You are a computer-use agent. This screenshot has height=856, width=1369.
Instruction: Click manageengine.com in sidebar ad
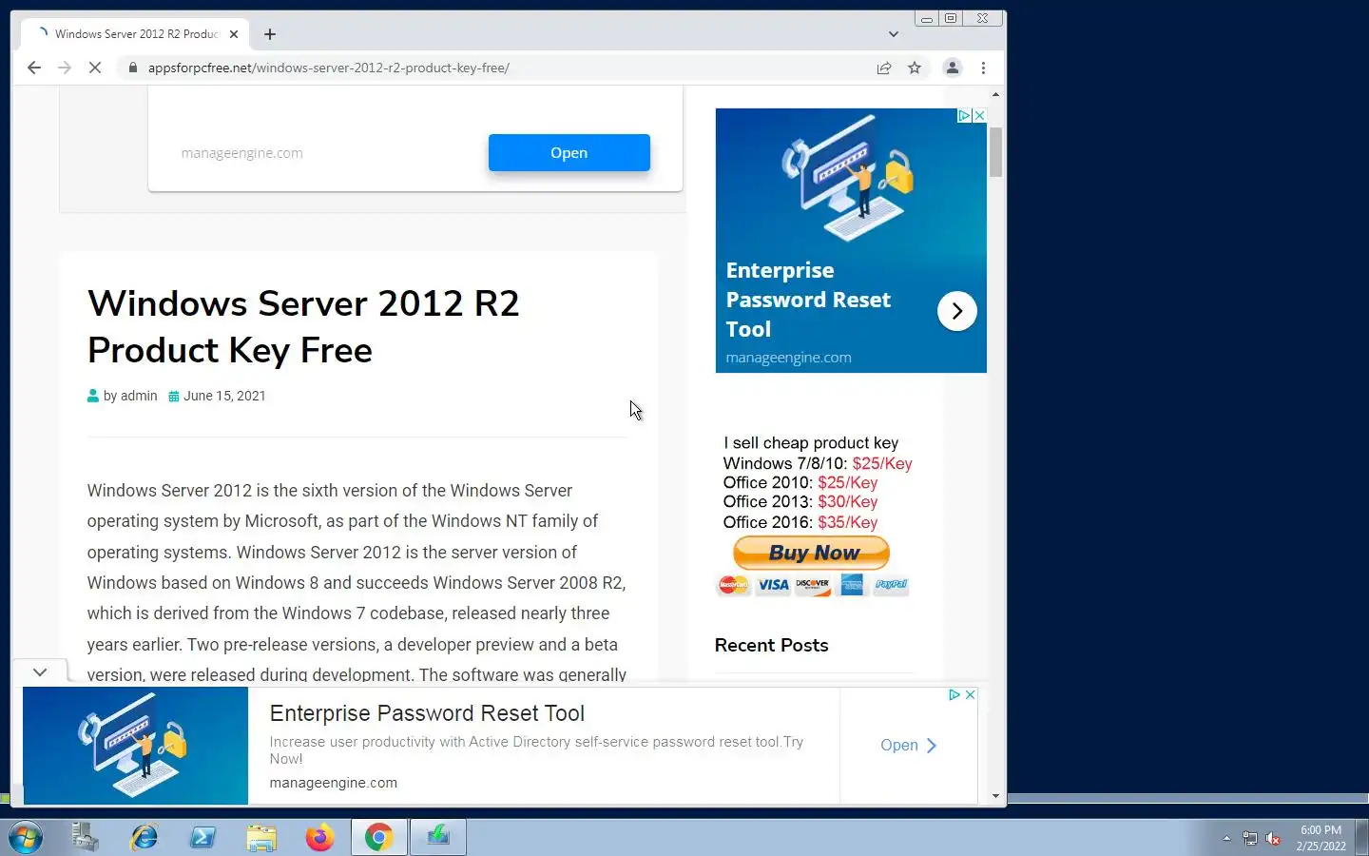[788, 358]
